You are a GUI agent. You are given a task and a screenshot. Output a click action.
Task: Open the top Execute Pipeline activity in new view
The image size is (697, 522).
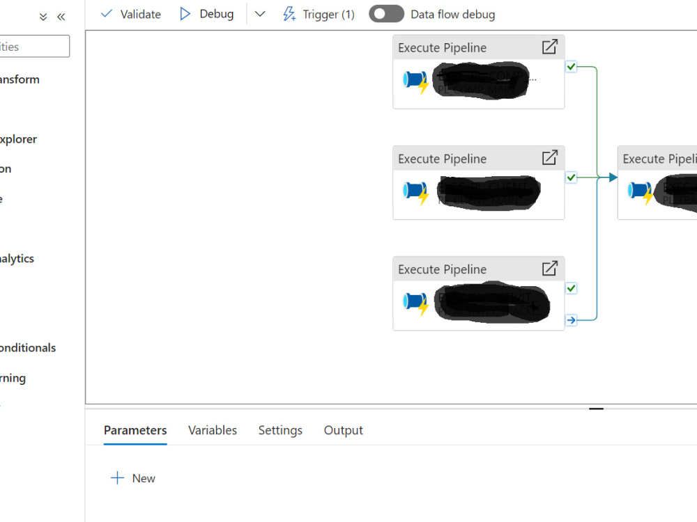coord(550,47)
